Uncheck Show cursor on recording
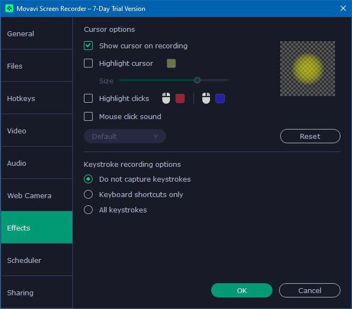The width and height of the screenshot is (352, 309). [88, 46]
